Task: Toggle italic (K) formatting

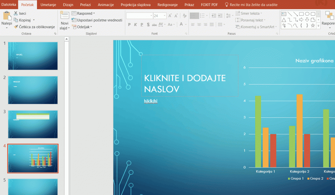Action: pos(135,25)
